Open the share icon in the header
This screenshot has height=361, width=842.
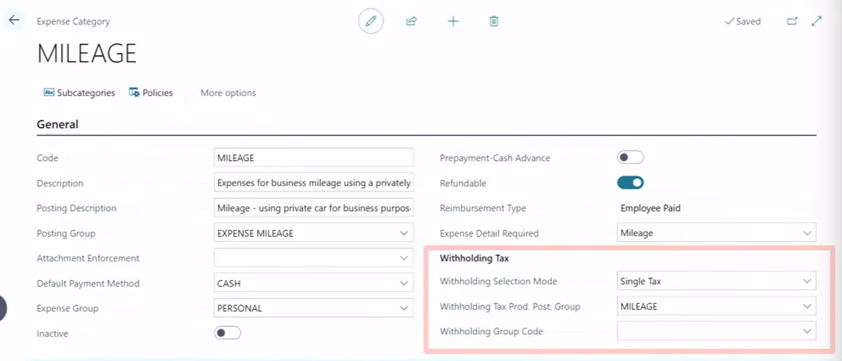(411, 22)
